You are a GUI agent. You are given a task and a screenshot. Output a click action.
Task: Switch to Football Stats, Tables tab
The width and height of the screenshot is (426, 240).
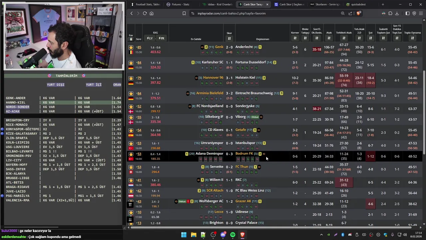145,4
